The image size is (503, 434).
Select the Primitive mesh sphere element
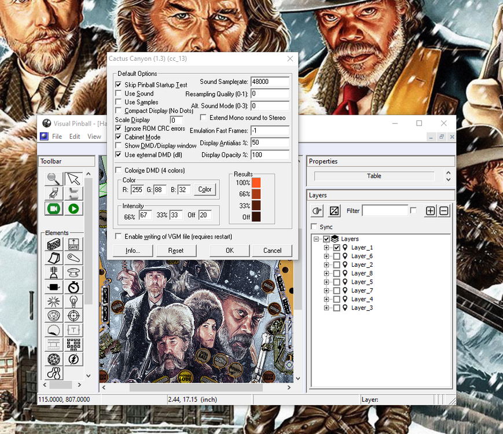[54, 359]
